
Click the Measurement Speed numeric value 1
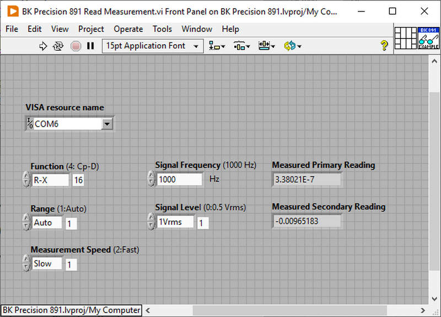point(71,265)
